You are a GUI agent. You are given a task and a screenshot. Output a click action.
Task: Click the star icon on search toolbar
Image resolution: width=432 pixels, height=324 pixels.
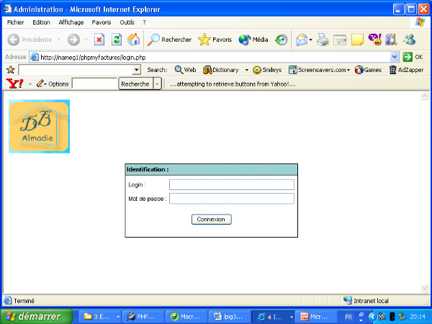[x=11, y=70]
